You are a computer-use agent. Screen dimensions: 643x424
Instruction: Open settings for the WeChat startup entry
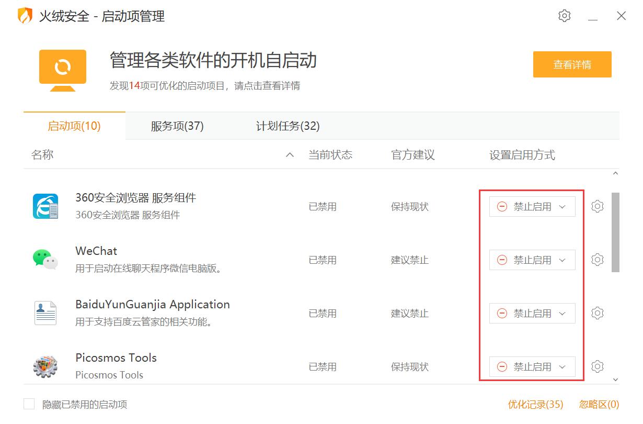click(x=597, y=260)
